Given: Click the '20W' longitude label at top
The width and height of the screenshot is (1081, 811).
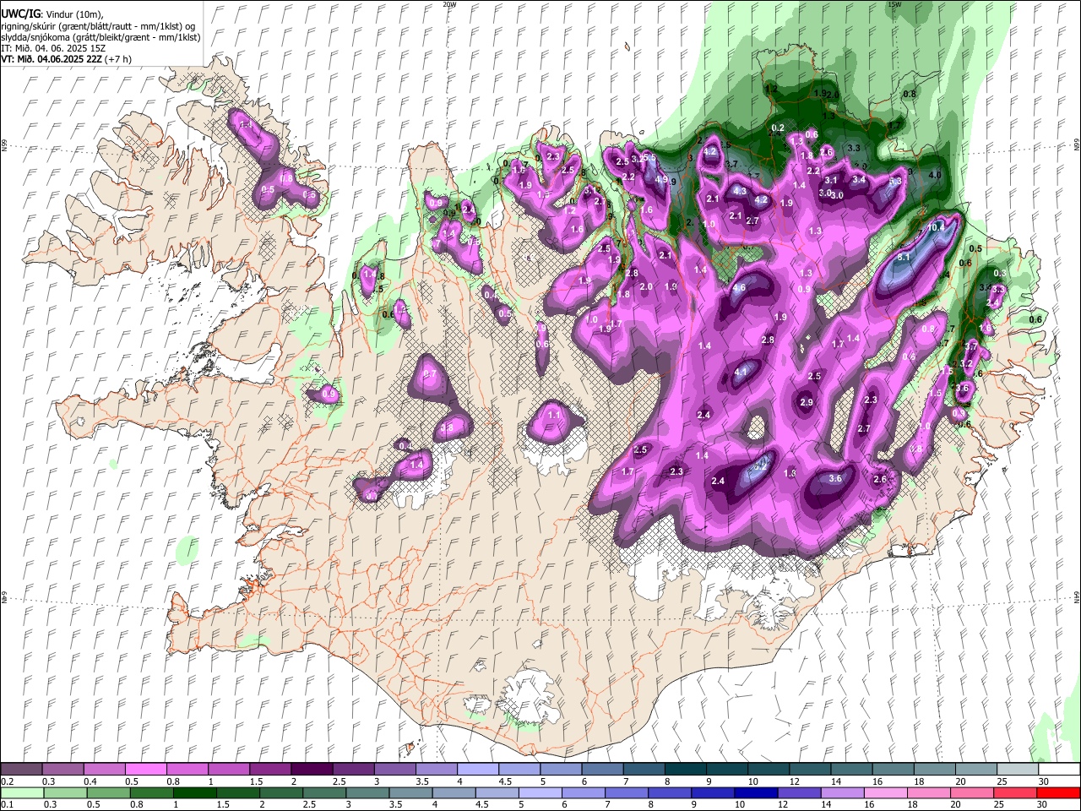Looking at the screenshot, I should [449, 4].
